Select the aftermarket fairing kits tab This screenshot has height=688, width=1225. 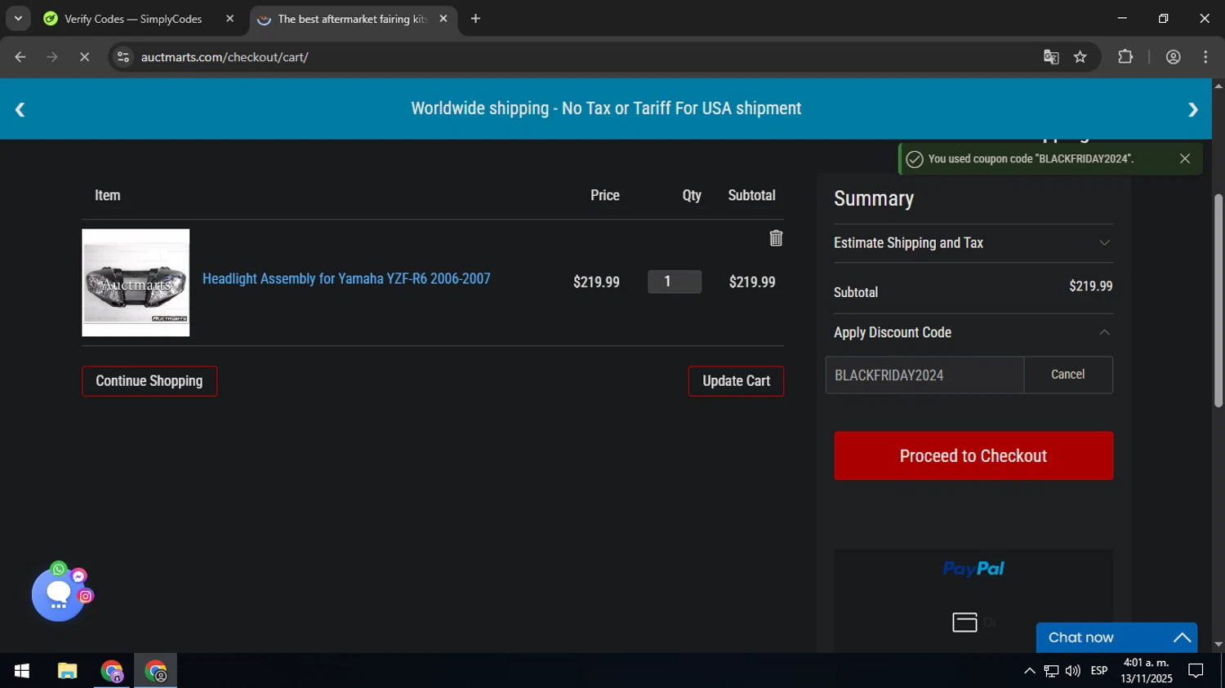pos(352,19)
